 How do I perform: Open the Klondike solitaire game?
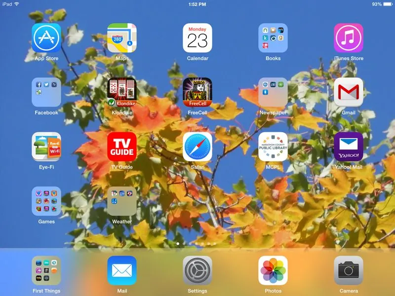coord(122,92)
